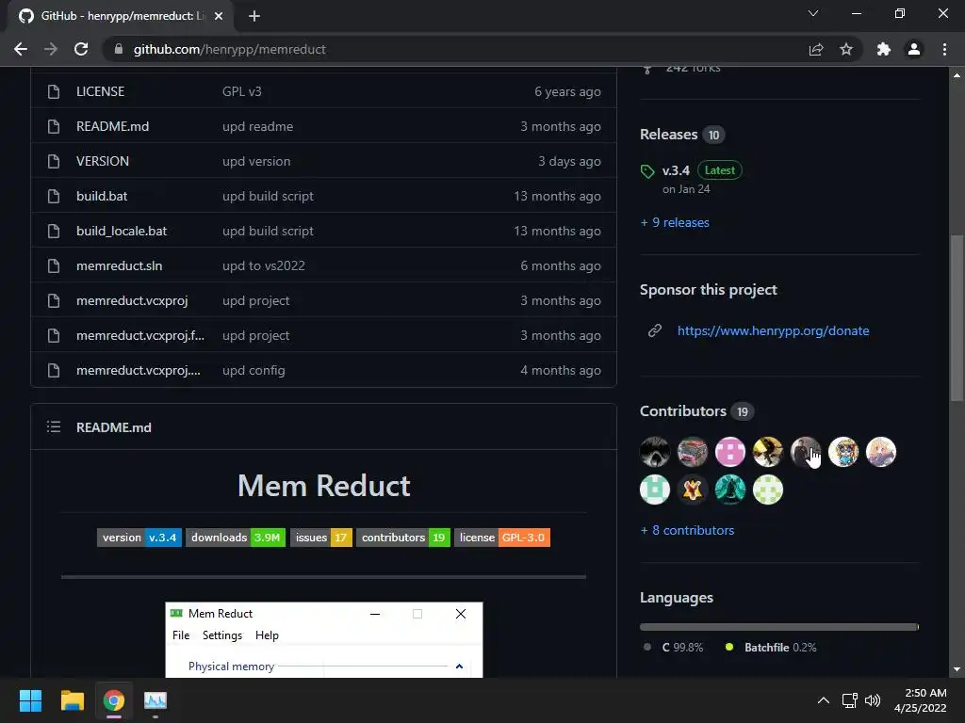Open the Chrome extensions puzzle icon
Image resolution: width=965 pixels, height=723 pixels.
point(884,49)
